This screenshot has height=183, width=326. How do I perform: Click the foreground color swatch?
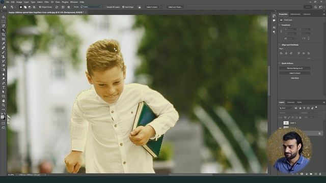point(2,117)
